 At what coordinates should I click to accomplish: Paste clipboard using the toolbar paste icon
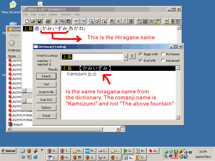[x=69, y=21]
